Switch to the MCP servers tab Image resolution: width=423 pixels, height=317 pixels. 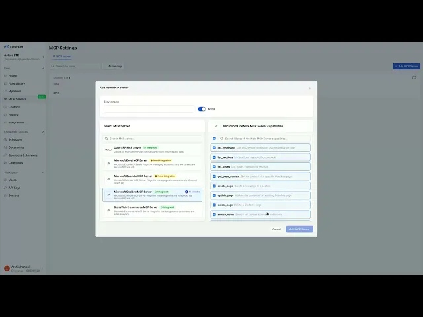(62, 57)
